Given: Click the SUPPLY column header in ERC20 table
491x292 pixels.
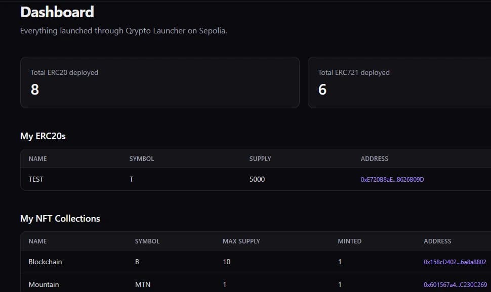Looking at the screenshot, I should pyautogui.click(x=260, y=159).
